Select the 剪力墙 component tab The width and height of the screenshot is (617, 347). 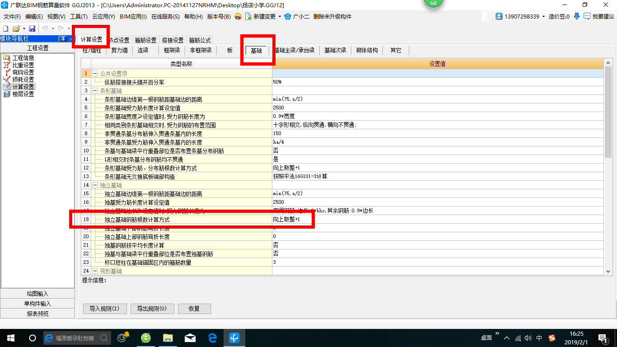click(x=119, y=50)
